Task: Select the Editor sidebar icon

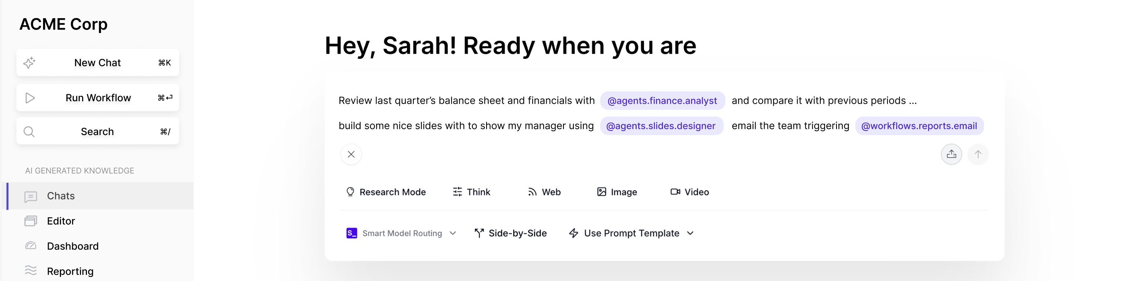Action: coord(30,221)
